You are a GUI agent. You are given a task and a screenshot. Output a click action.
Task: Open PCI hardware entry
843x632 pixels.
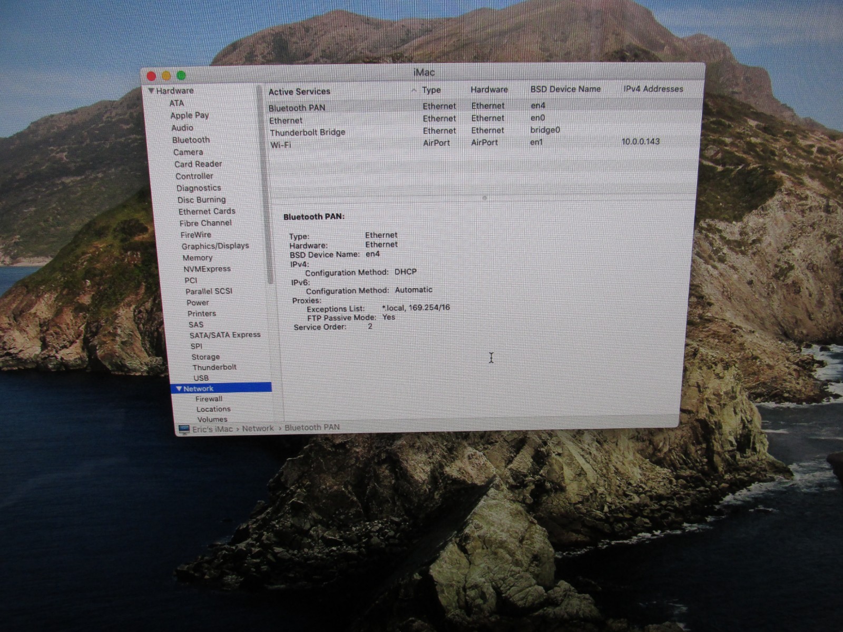point(191,280)
